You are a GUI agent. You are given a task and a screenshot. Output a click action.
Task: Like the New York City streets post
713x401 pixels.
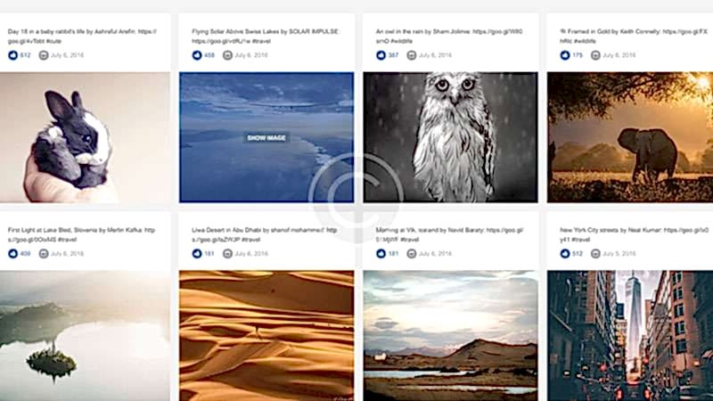(x=565, y=254)
